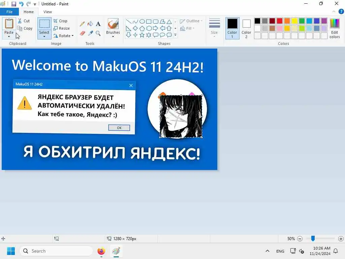The height and width of the screenshot is (259, 345).
Task: Click Crop in Image group
Action: [x=61, y=21]
